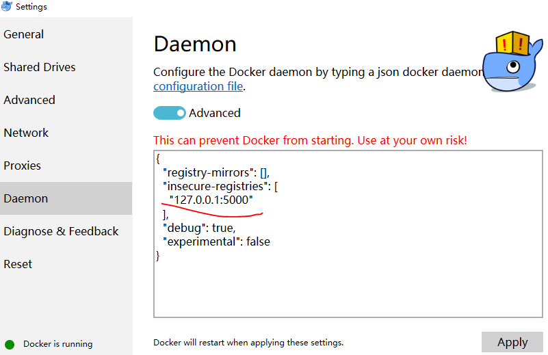Click the Docker is running status text
This screenshot has width=548, height=355.
pyautogui.click(x=58, y=344)
